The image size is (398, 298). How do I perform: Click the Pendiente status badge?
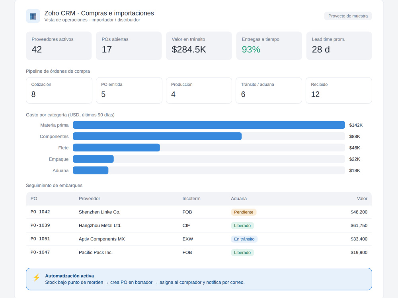[x=244, y=212]
